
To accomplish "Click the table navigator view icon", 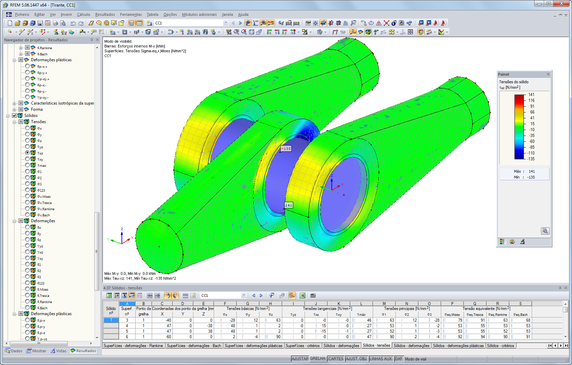I will 132,23.
